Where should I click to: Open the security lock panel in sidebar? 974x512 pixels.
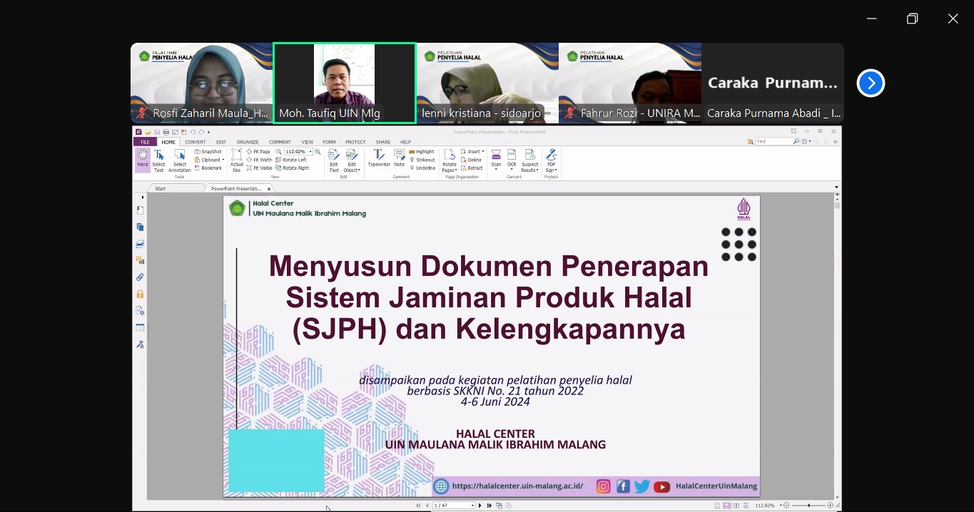tap(140, 294)
